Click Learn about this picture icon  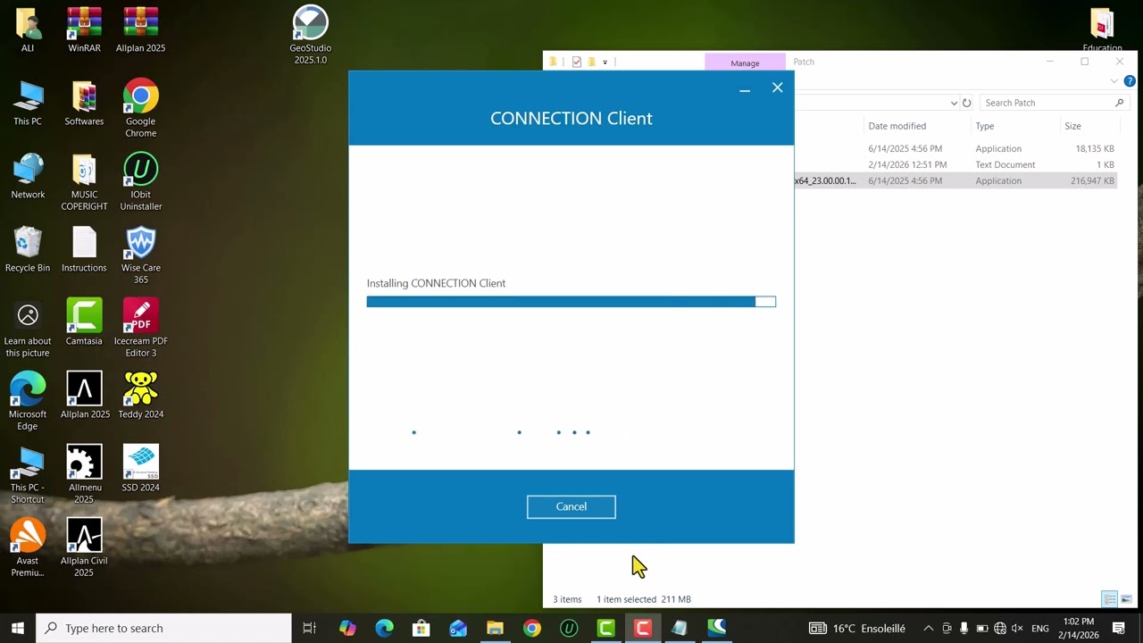click(28, 329)
